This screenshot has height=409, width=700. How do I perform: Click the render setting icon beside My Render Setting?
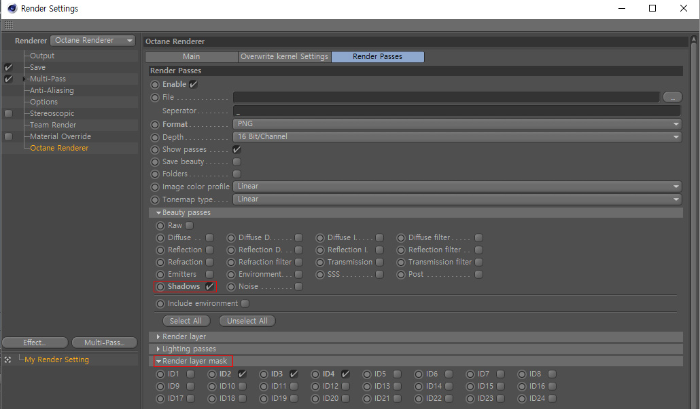tap(7, 359)
